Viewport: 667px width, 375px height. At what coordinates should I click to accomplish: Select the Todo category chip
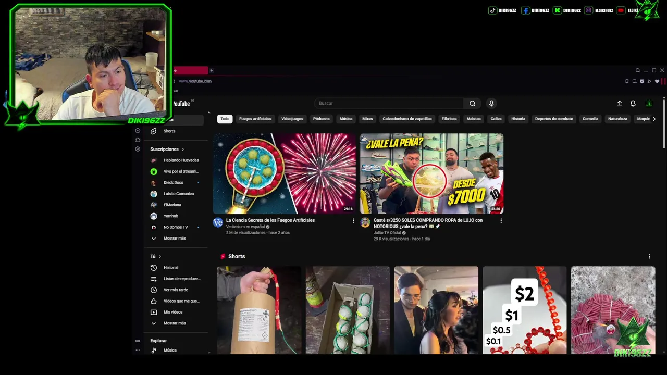click(225, 119)
